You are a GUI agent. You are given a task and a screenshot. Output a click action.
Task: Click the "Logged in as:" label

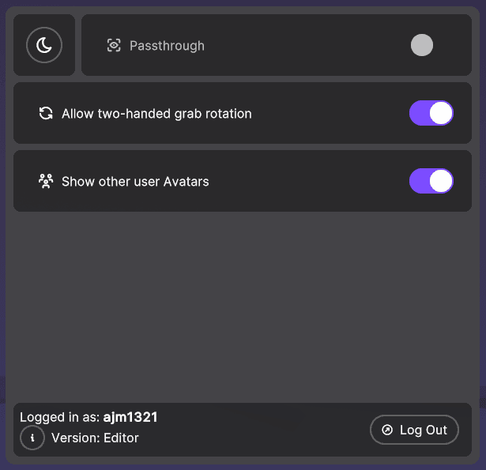point(60,417)
